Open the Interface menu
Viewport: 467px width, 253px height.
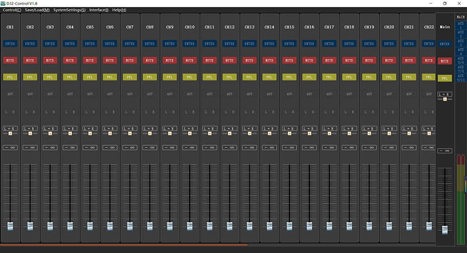(x=98, y=10)
